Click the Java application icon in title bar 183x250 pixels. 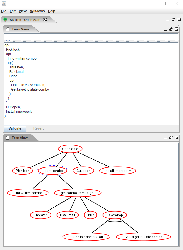(4, 3)
